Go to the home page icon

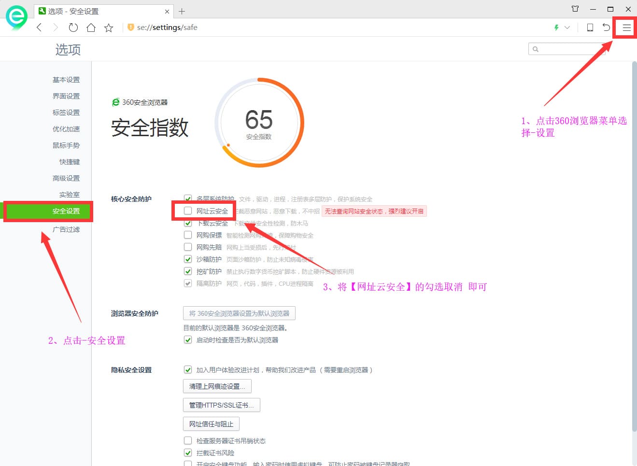[x=91, y=28]
